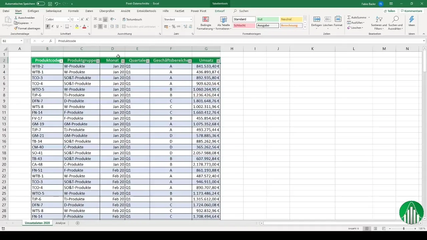Apply the Schlecht cell style
The height and width of the screenshot is (240, 427).
pyautogui.click(x=244, y=25)
